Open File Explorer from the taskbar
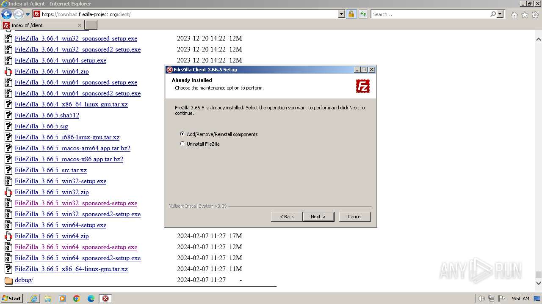 [48, 299]
